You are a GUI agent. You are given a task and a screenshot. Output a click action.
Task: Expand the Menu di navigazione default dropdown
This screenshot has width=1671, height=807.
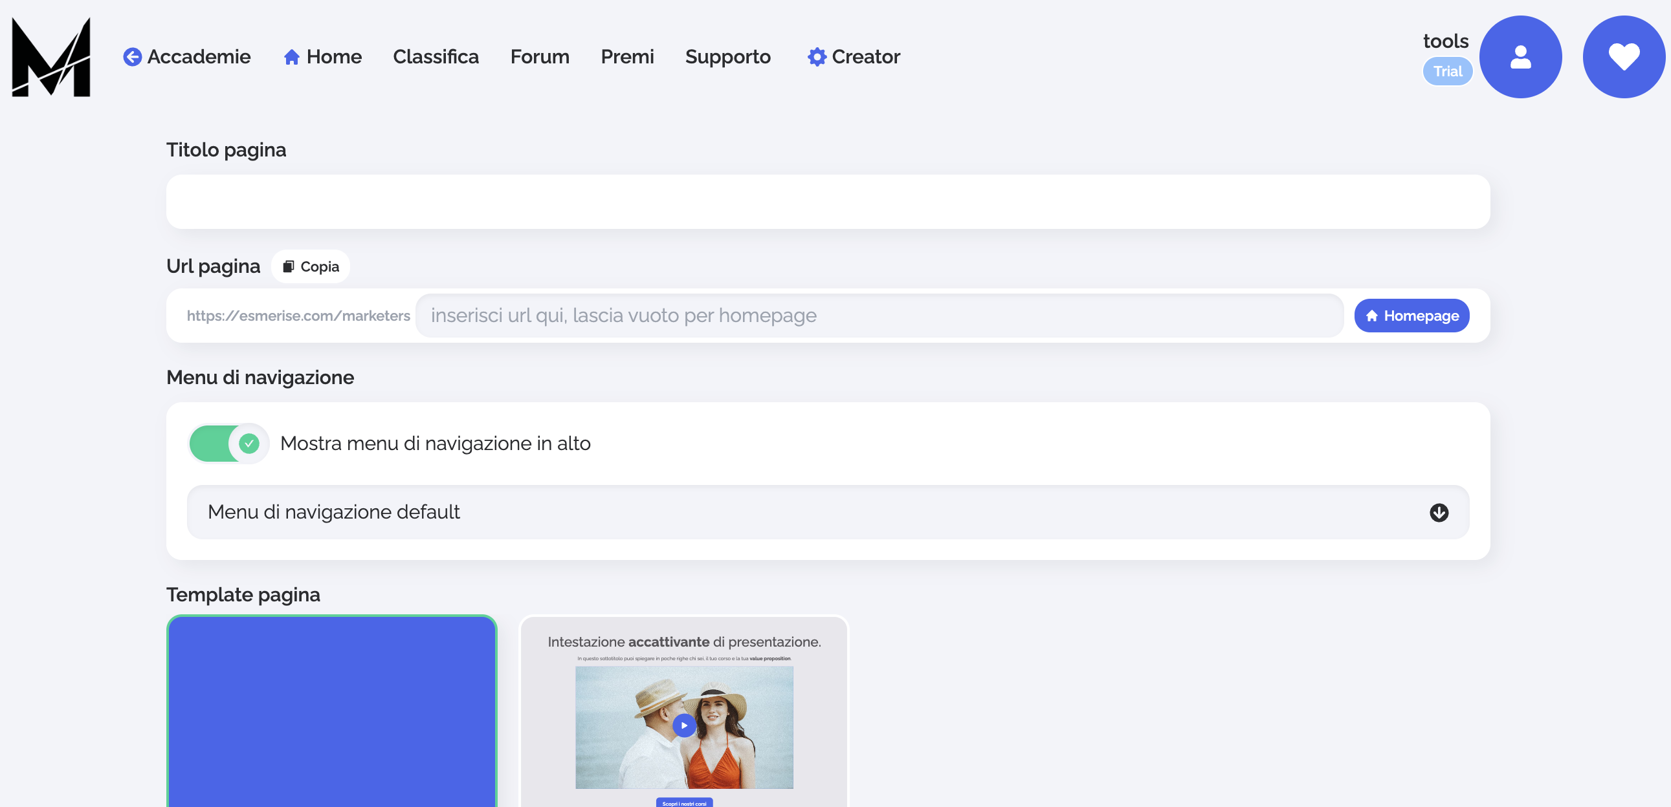tap(827, 512)
